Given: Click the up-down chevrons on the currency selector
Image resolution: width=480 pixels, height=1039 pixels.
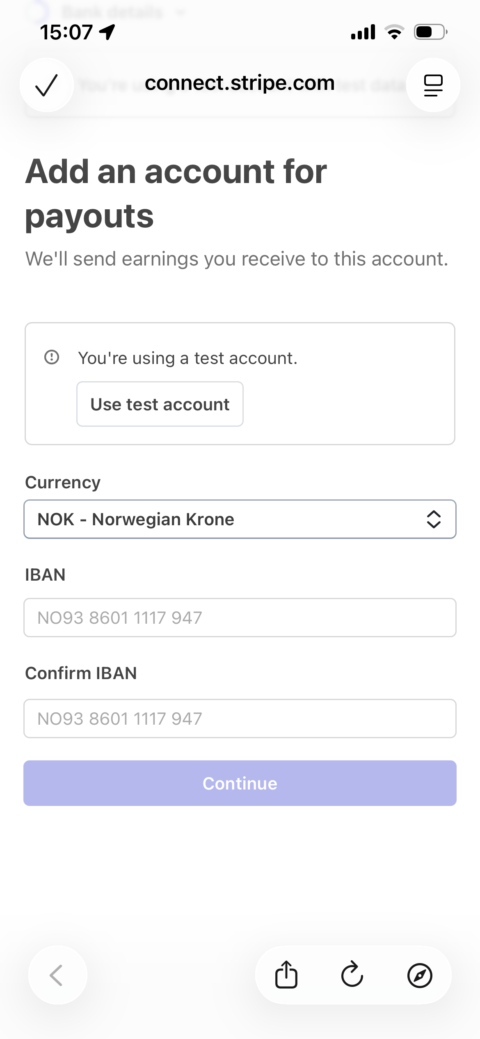Looking at the screenshot, I should [434, 519].
